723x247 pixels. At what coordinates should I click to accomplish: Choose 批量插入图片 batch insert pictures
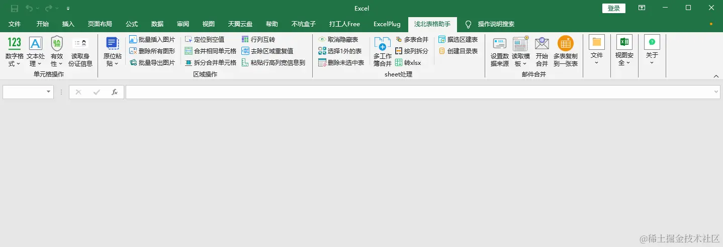click(152, 39)
